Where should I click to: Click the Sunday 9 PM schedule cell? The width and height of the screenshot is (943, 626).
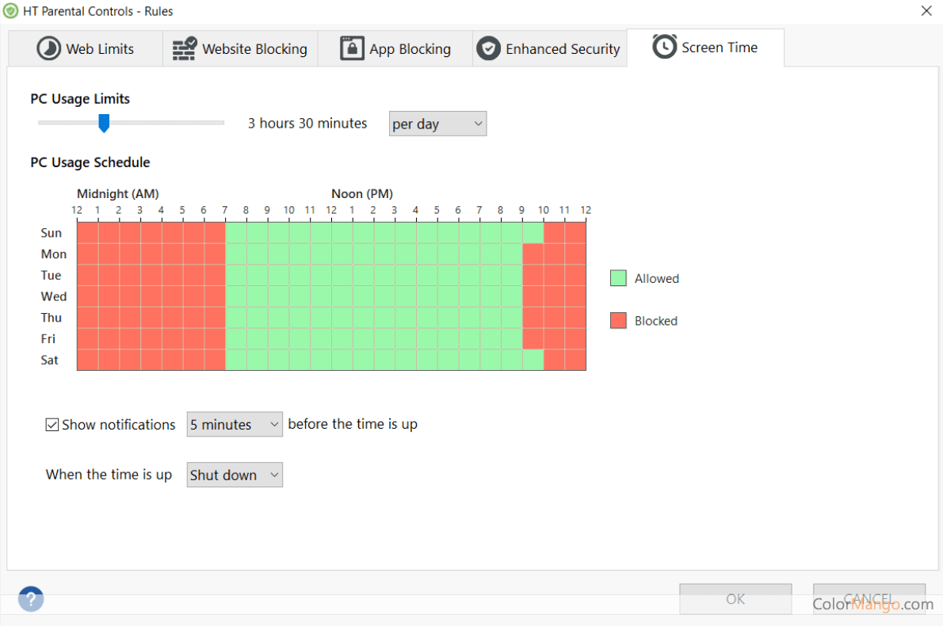tap(533, 233)
